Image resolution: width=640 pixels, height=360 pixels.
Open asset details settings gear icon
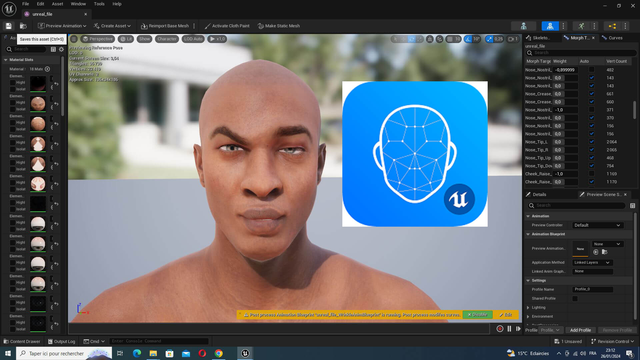pos(61,49)
